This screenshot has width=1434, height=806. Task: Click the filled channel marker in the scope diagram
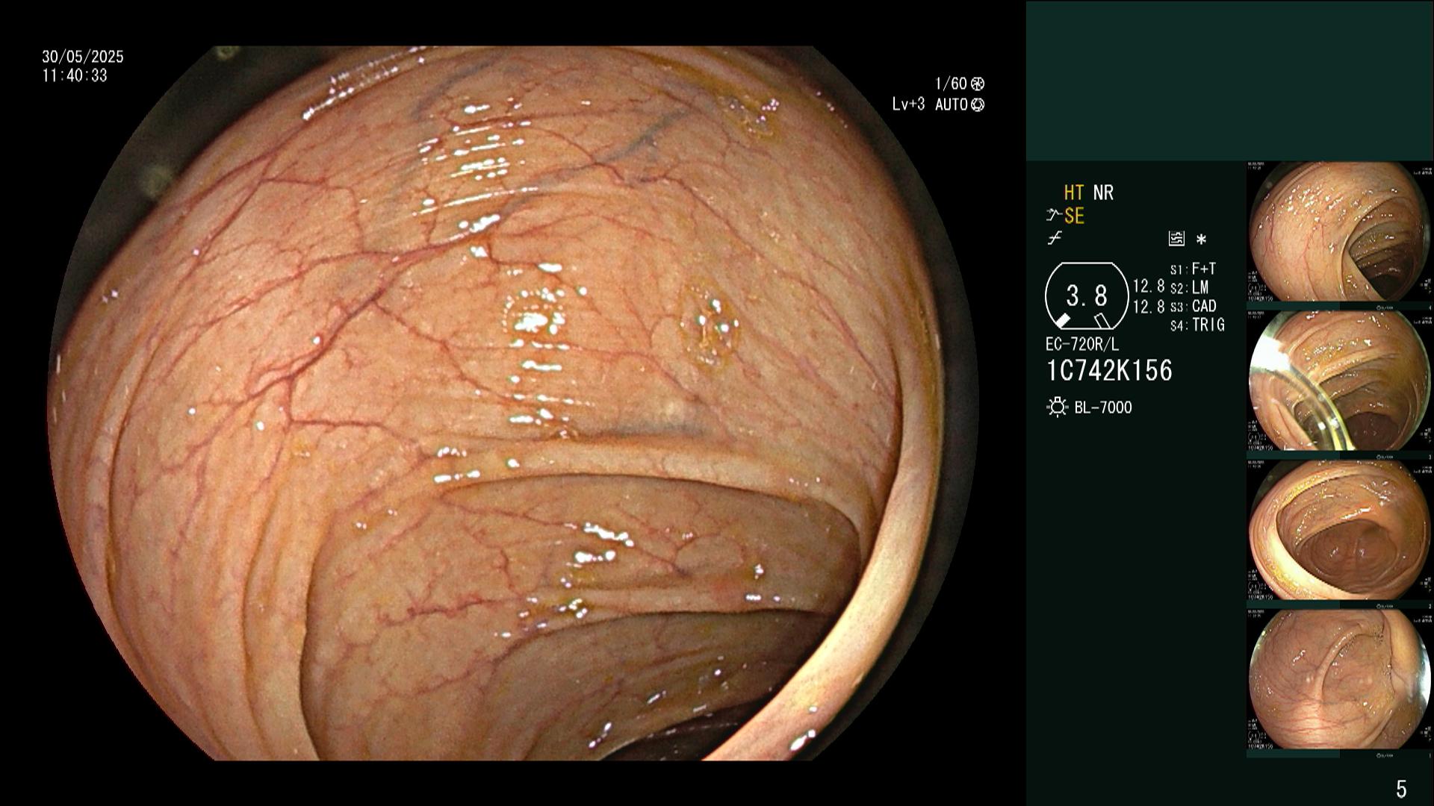coord(1062,320)
